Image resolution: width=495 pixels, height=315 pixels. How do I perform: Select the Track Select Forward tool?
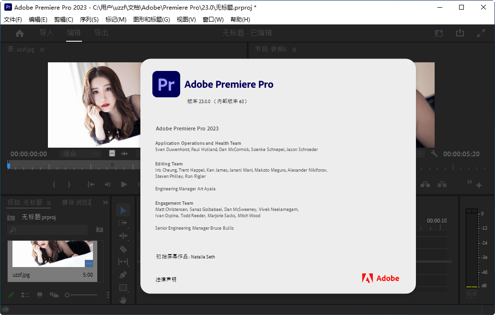tap(123, 222)
